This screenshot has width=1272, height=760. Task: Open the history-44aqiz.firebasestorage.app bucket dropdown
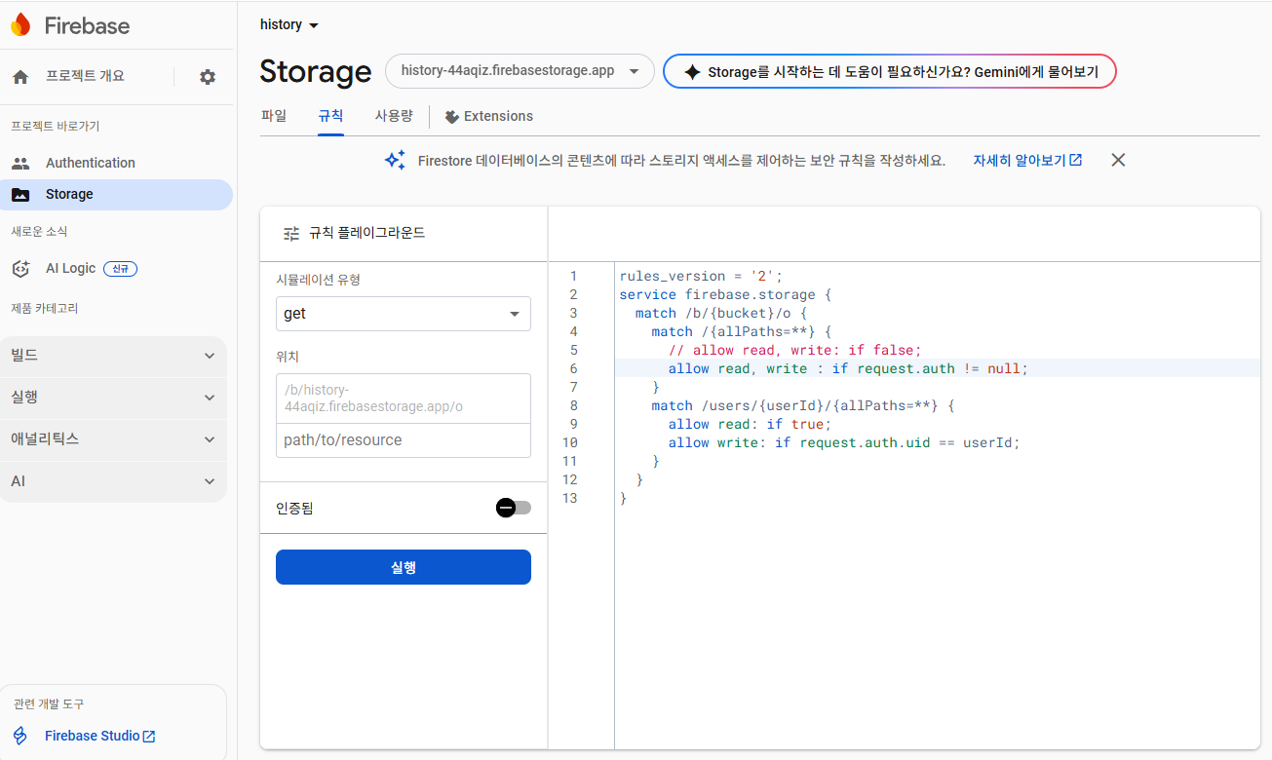(520, 71)
